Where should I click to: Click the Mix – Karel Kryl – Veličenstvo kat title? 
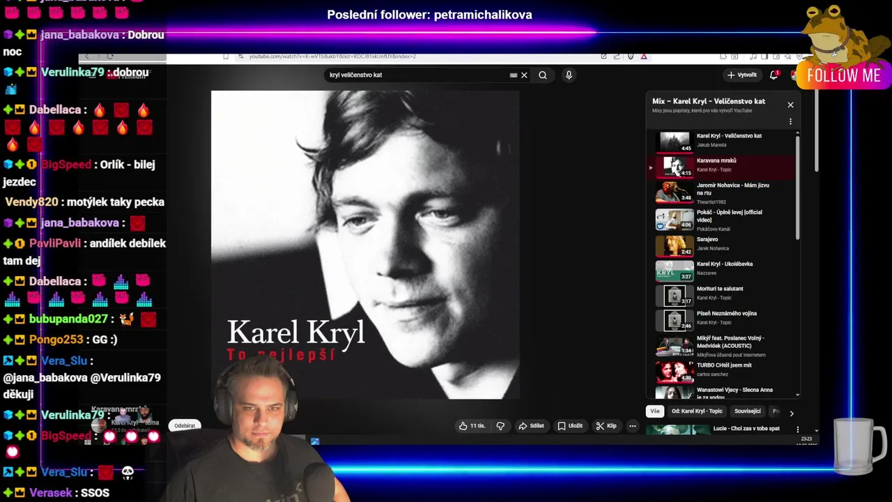tap(709, 101)
